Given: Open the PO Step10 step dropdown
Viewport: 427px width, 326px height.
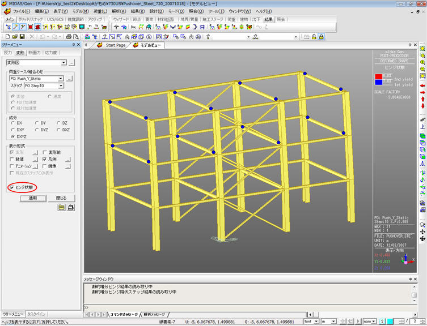Looking at the screenshot, I should click(x=61, y=85).
